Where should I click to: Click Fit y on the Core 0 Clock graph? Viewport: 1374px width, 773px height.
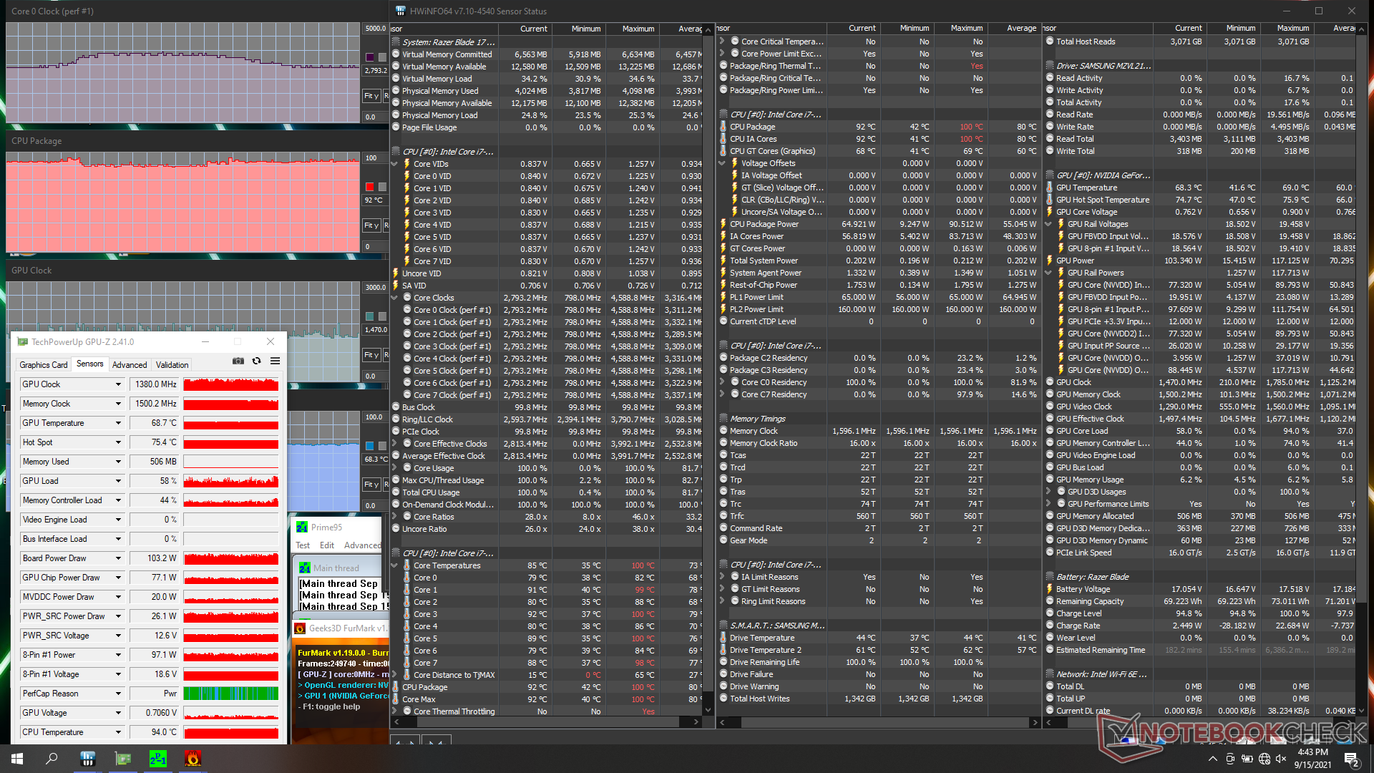371,96
